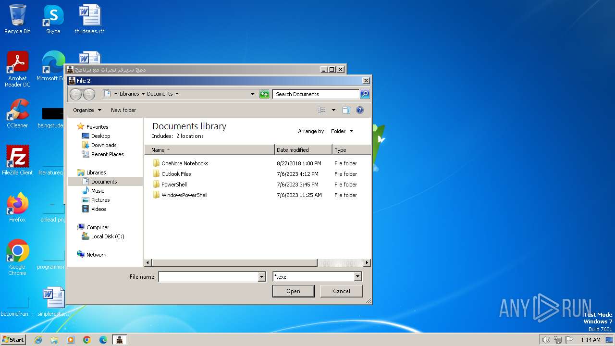Select Downloads under Favorites
This screenshot has height=346, width=615.
pos(99,145)
